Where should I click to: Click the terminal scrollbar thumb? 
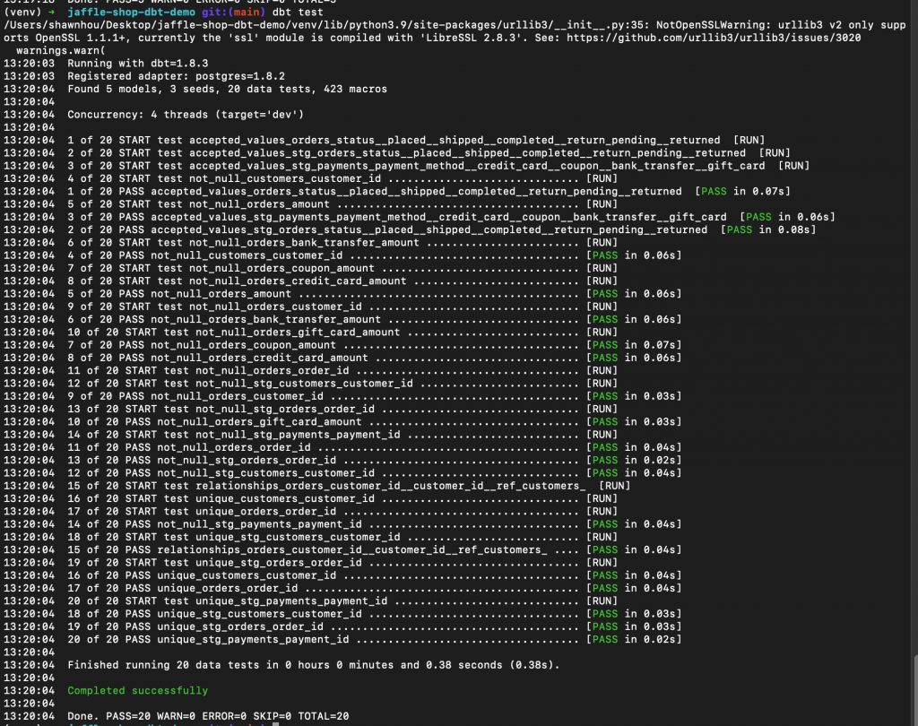pos(915,690)
